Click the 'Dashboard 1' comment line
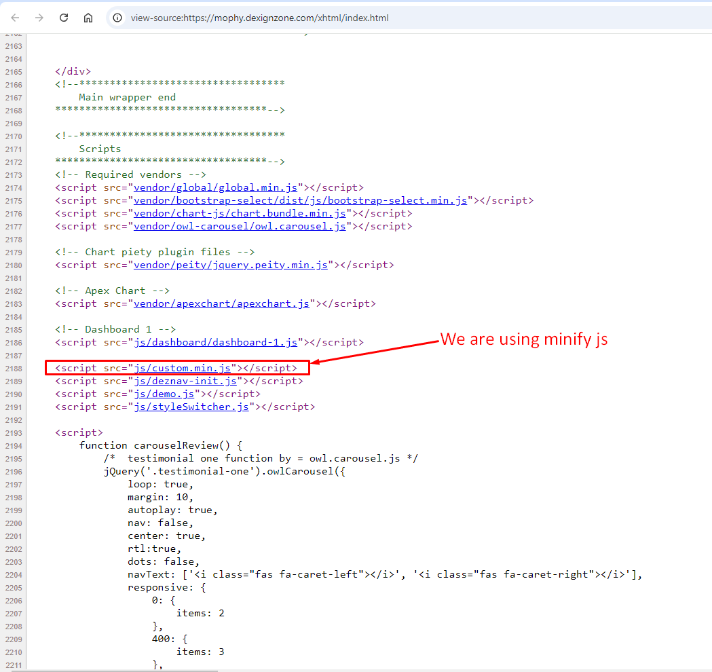 pyautogui.click(x=115, y=329)
